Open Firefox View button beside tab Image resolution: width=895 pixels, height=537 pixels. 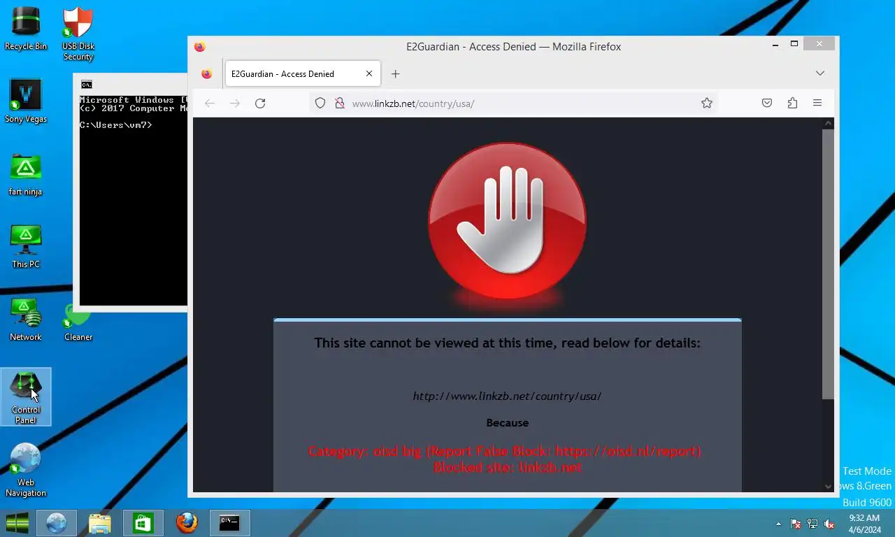207,74
